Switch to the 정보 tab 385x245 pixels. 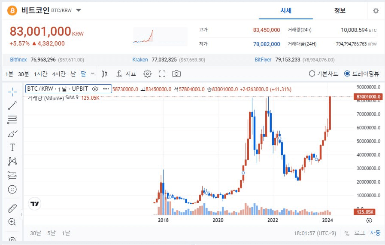click(x=340, y=11)
